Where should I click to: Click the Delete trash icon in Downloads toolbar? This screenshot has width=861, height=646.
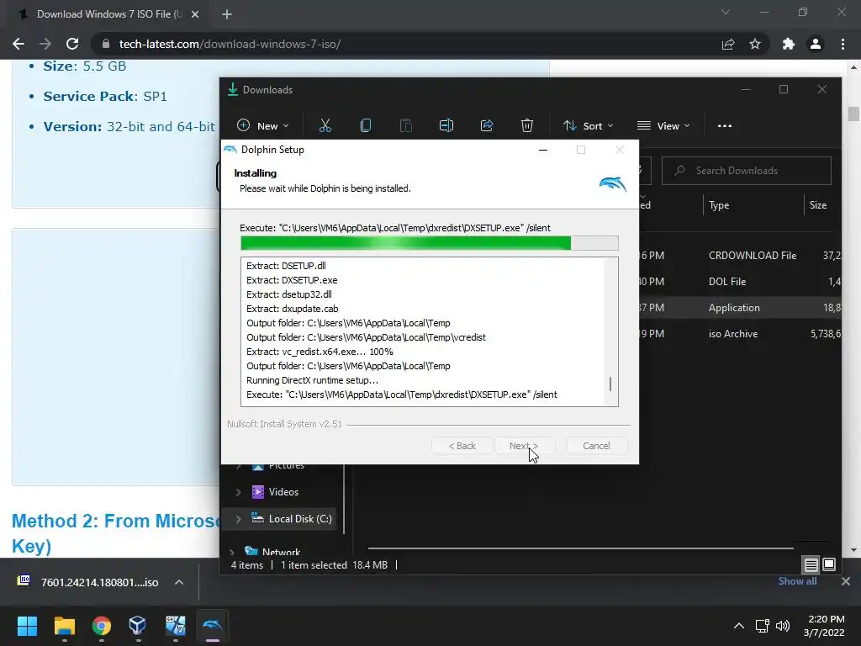(x=526, y=126)
